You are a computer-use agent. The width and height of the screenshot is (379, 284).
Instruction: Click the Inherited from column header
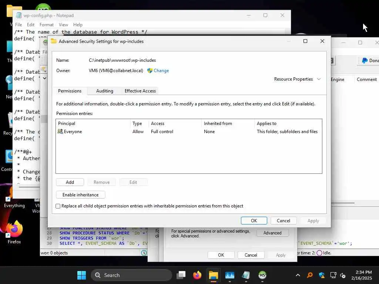click(228, 124)
